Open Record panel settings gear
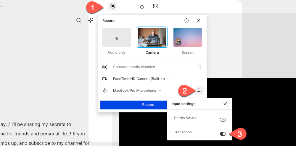 pos(186,21)
